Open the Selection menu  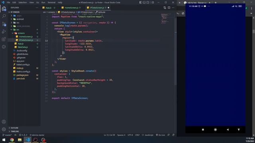coord(22,2)
